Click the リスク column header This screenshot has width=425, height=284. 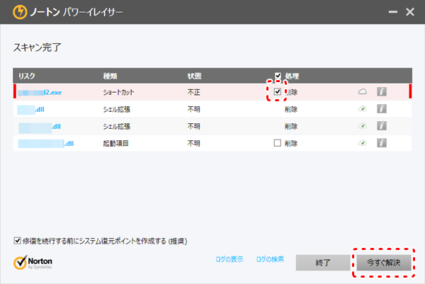[27, 76]
